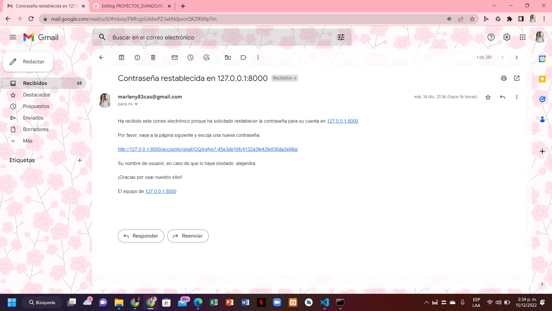Open Move to folder icon
This screenshot has height=311, width=552.
228,57
